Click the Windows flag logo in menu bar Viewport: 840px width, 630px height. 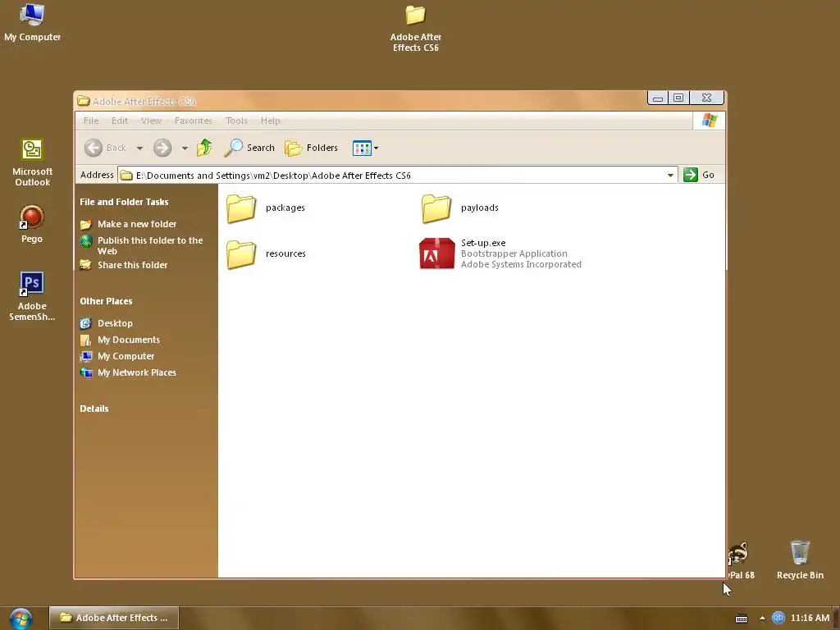pos(710,121)
